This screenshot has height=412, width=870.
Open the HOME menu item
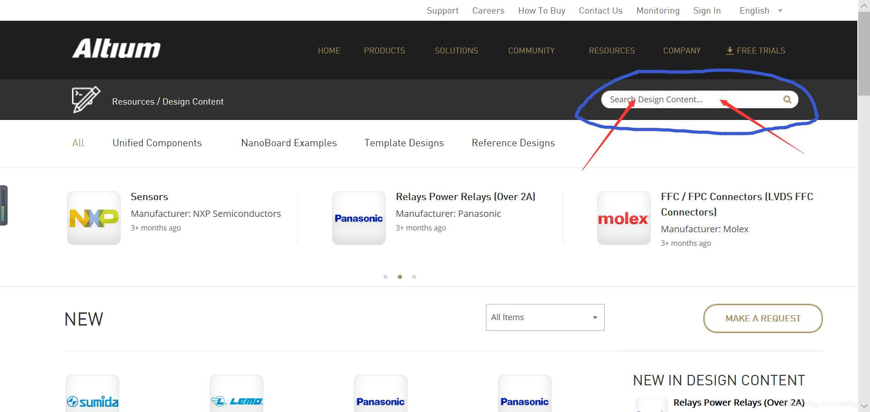click(x=329, y=51)
